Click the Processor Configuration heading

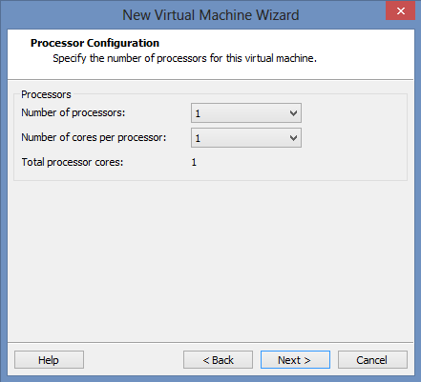pos(95,43)
